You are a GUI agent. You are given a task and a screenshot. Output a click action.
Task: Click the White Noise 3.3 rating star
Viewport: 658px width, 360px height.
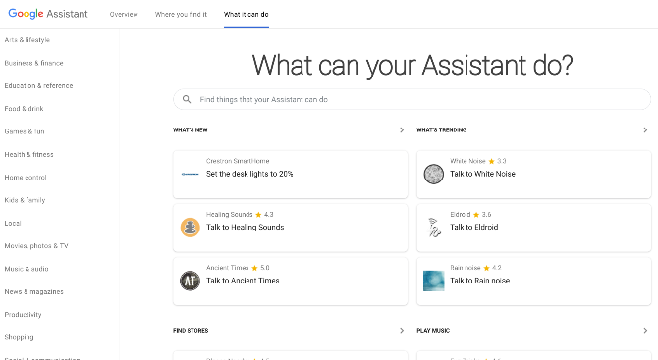(x=491, y=161)
